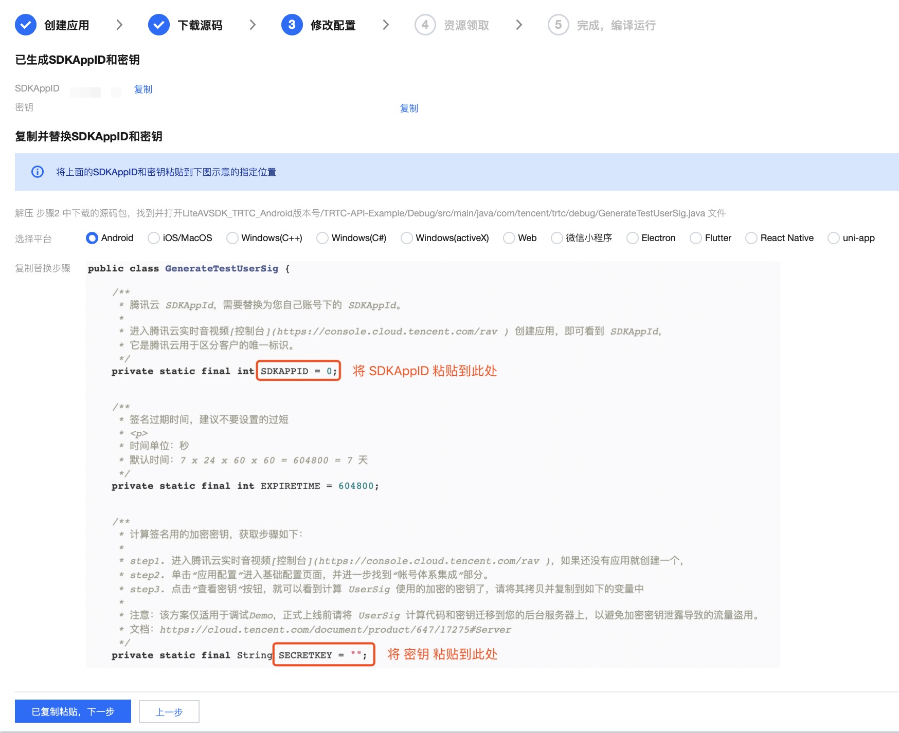Select iOS/MacOS platform radio

tap(153, 238)
